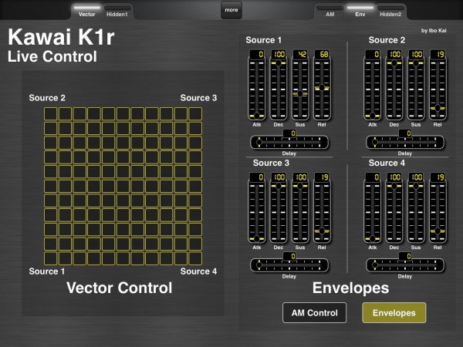Click Source 1 Rel value display 68

(322, 54)
